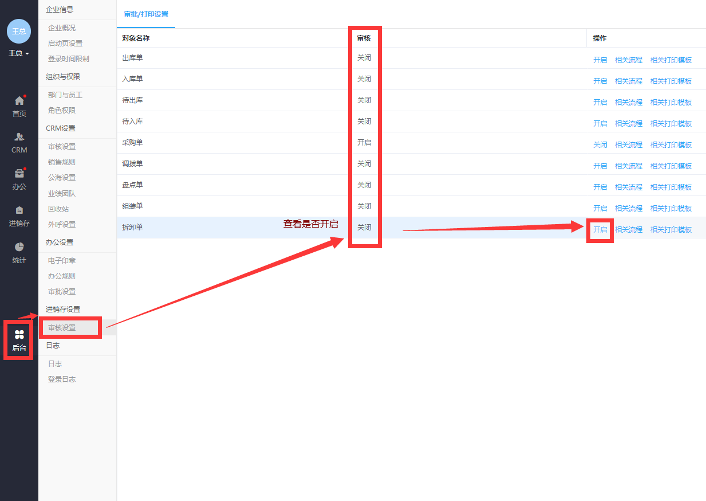This screenshot has height=501, width=706.
Task: Enable review for 拆卸单 via 开启
Action: [600, 229]
